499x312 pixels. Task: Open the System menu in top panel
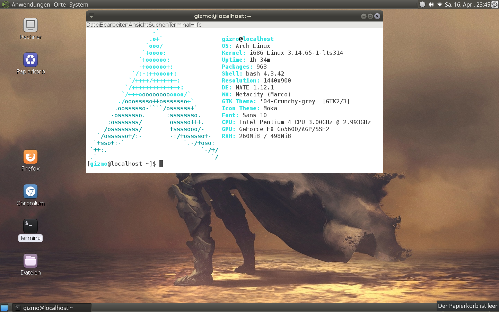tap(79, 5)
